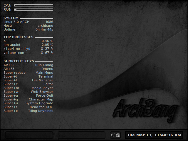Click the 'Media Player' label

pos(42,88)
